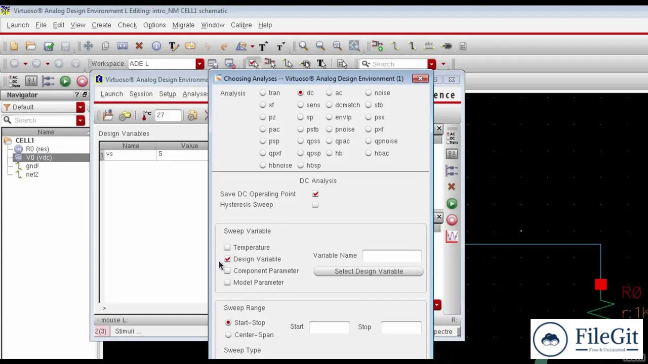The image size is (648, 364).
Task: Click the New file icon in schematic toolbar
Action: tap(14, 46)
